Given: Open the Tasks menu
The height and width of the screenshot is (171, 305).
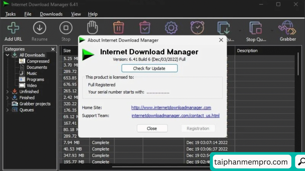Looking at the screenshot, I should tap(10, 14).
